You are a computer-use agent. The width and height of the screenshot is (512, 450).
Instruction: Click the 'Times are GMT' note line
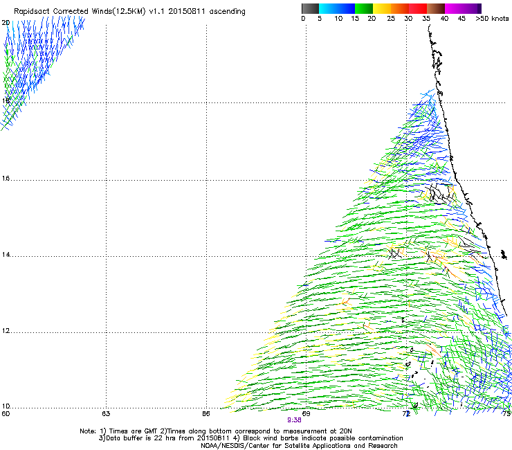tap(216, 431)
